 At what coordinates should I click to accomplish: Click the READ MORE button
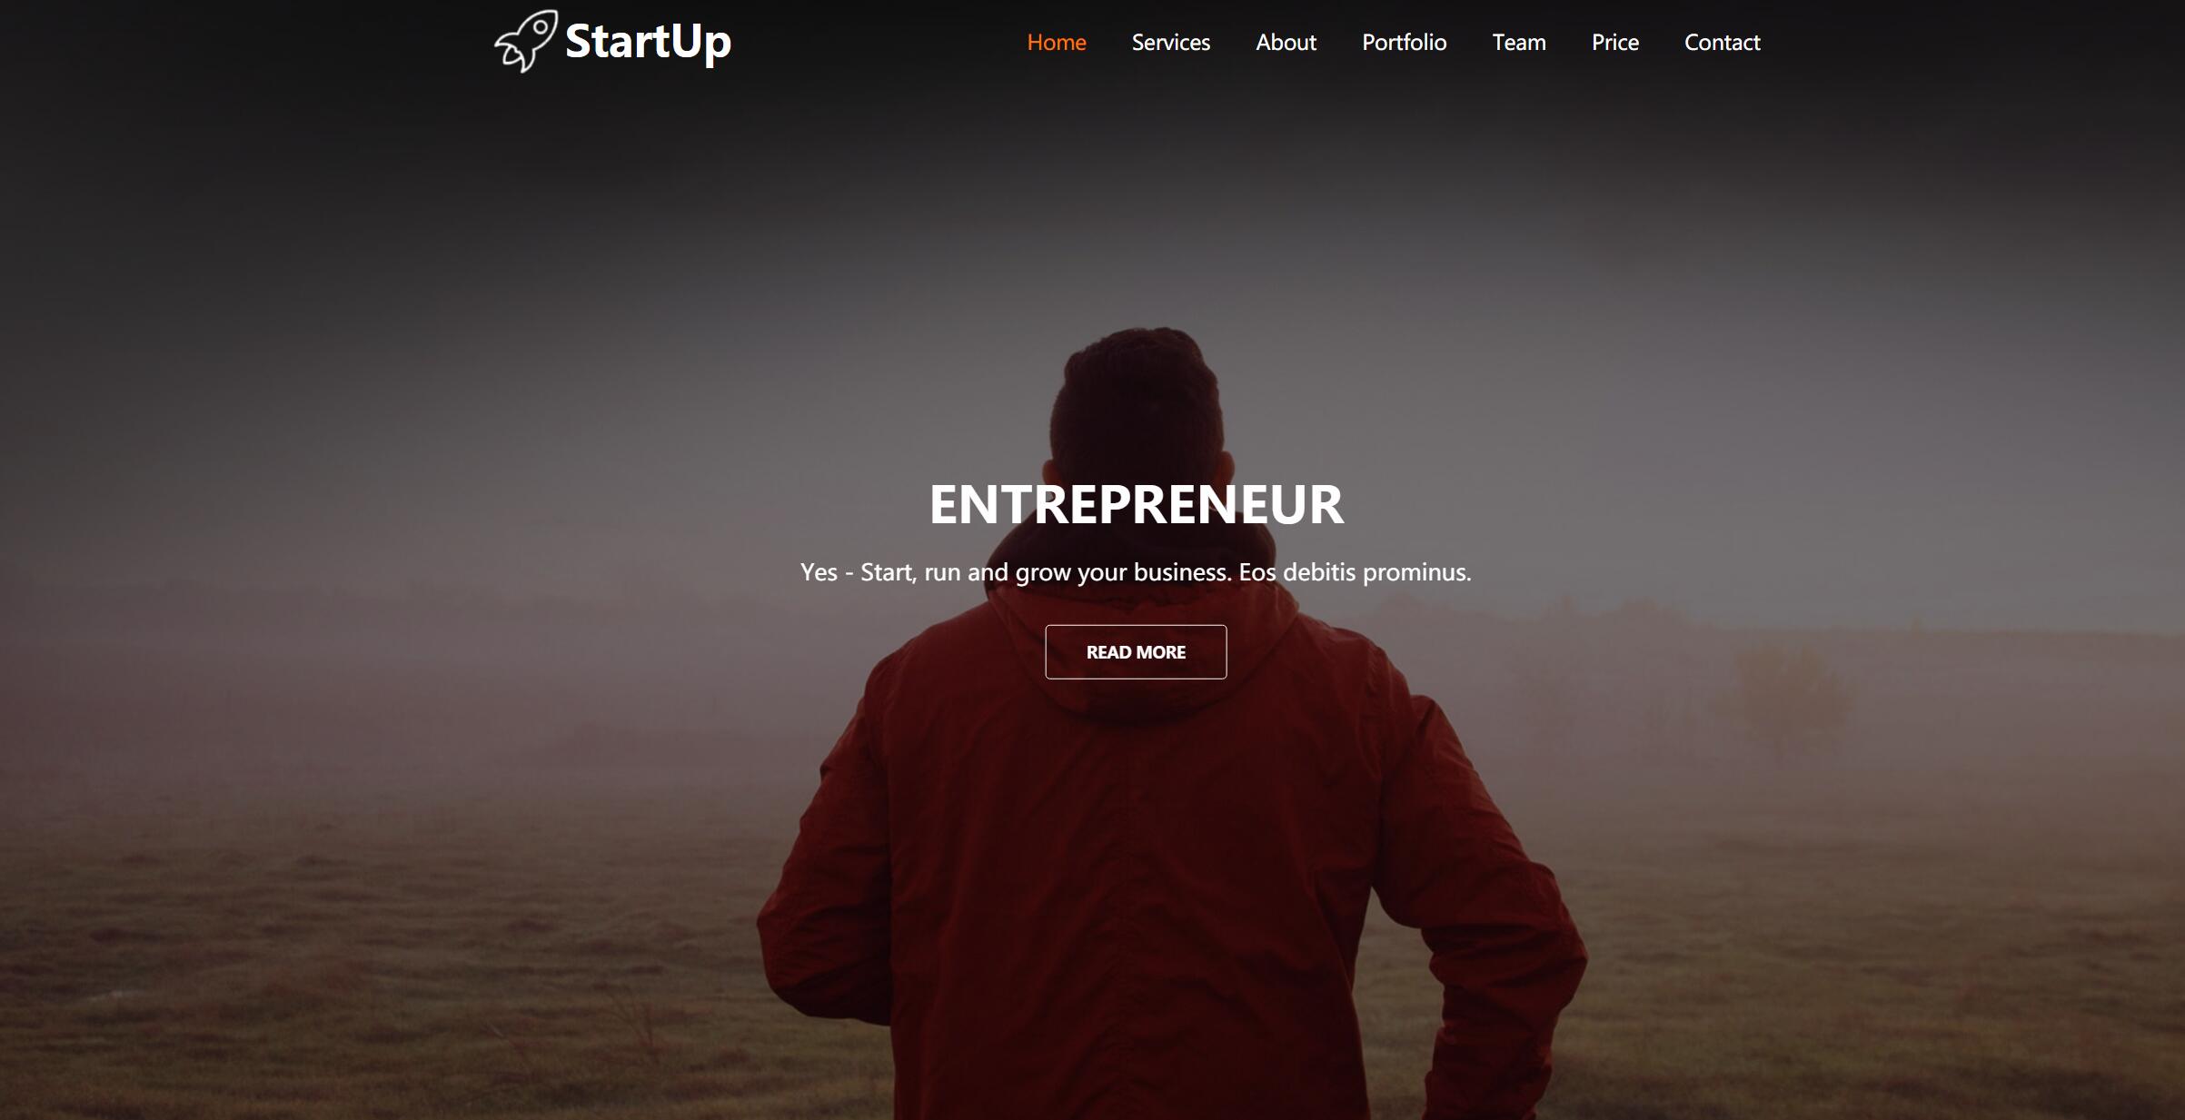[1136, 651]
